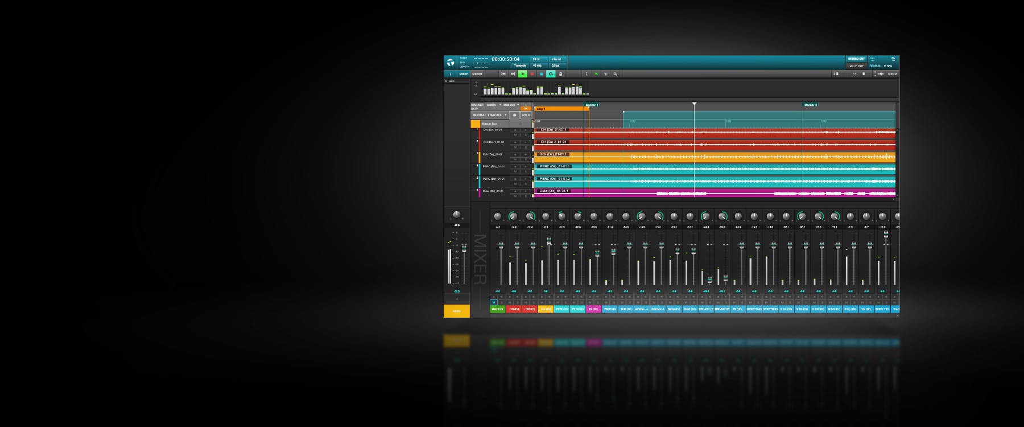Open the MIDI IN dropdown
Viewport: 1024px width, 427px height.
tap(500, 105)
